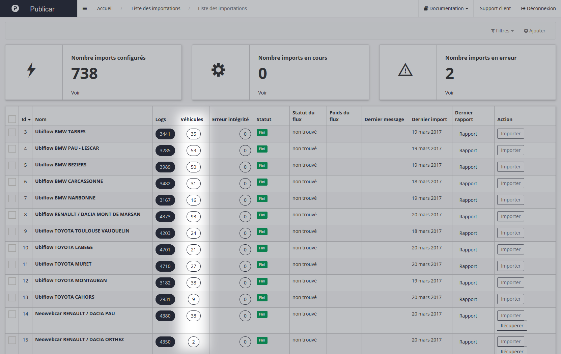Click Déconnexion to log out
Screen dimensions: 561x354
point(538,8)
